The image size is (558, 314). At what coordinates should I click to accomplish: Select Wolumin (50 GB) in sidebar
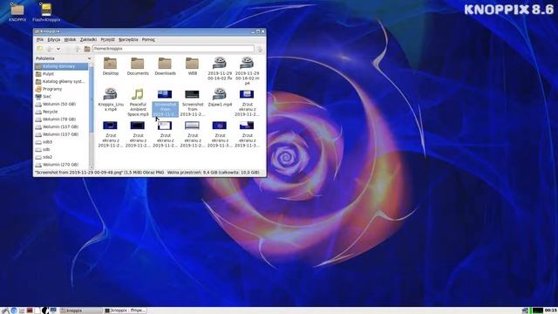click(61, 105)
